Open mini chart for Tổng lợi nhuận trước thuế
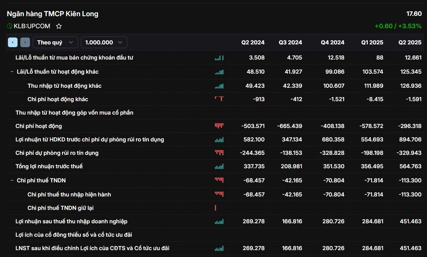 pos(219,167)
